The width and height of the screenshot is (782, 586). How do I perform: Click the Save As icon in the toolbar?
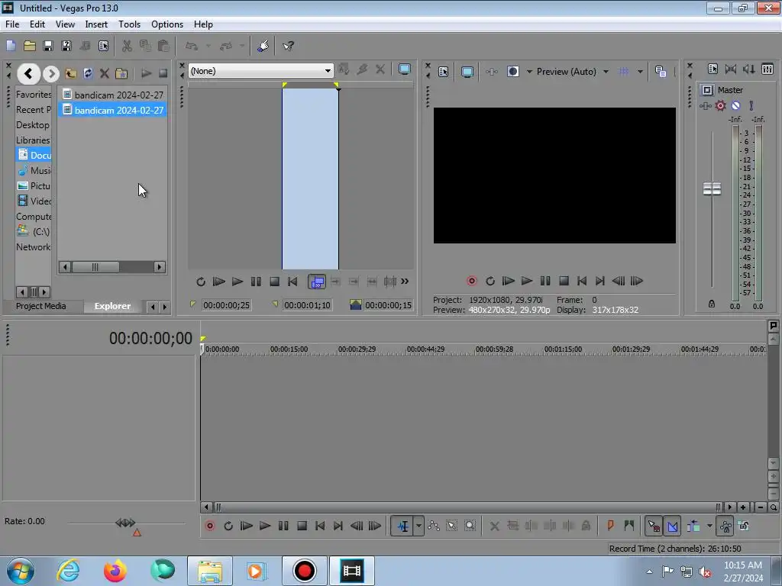coord(66,46)
